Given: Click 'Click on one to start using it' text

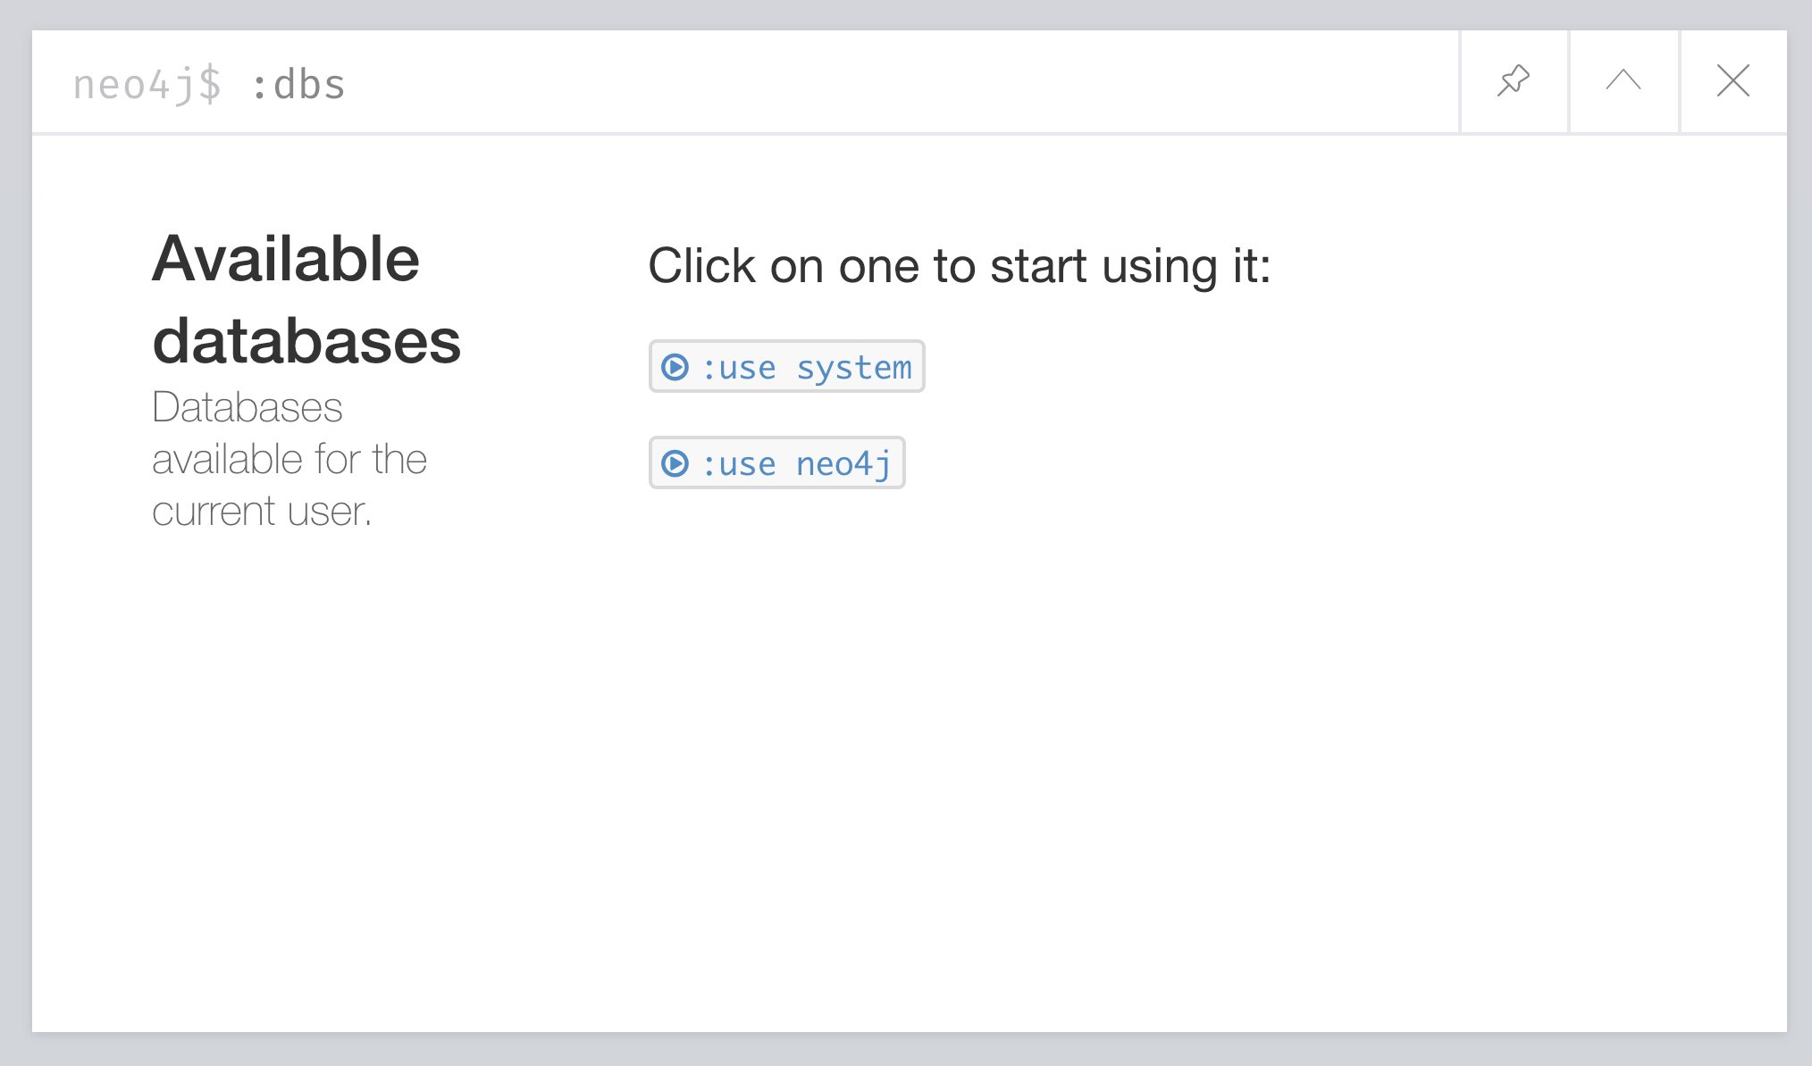Looking at the screenshot, I should point(959,266).
